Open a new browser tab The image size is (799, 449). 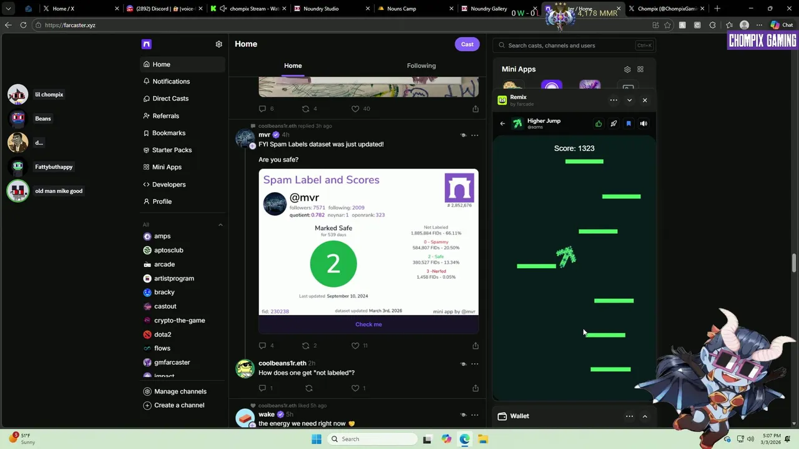[717, 9]
